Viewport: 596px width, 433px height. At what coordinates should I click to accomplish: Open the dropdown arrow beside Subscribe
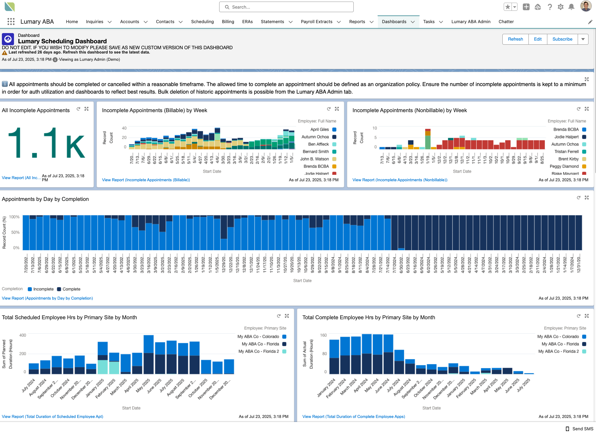(583, 39)
